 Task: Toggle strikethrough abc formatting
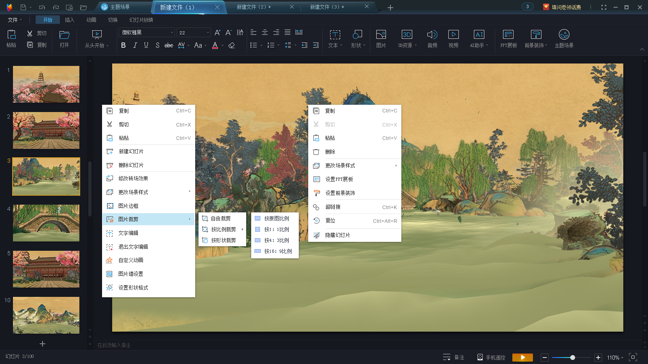(x=169, y=45)
